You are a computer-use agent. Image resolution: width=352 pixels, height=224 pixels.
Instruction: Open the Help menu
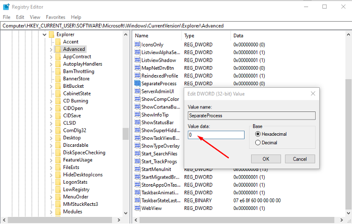point(76,17)
